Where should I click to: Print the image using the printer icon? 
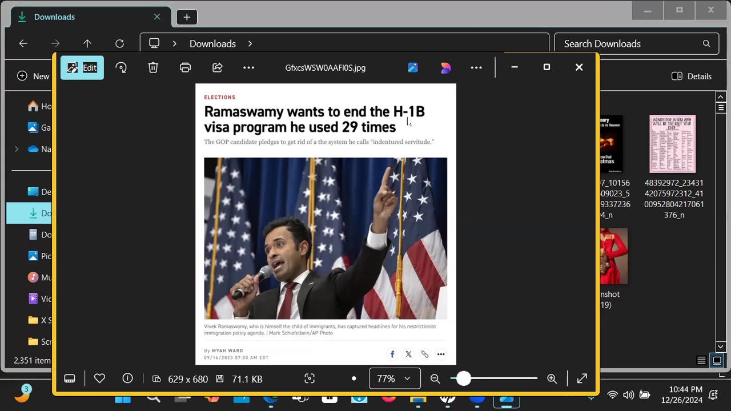185,67
